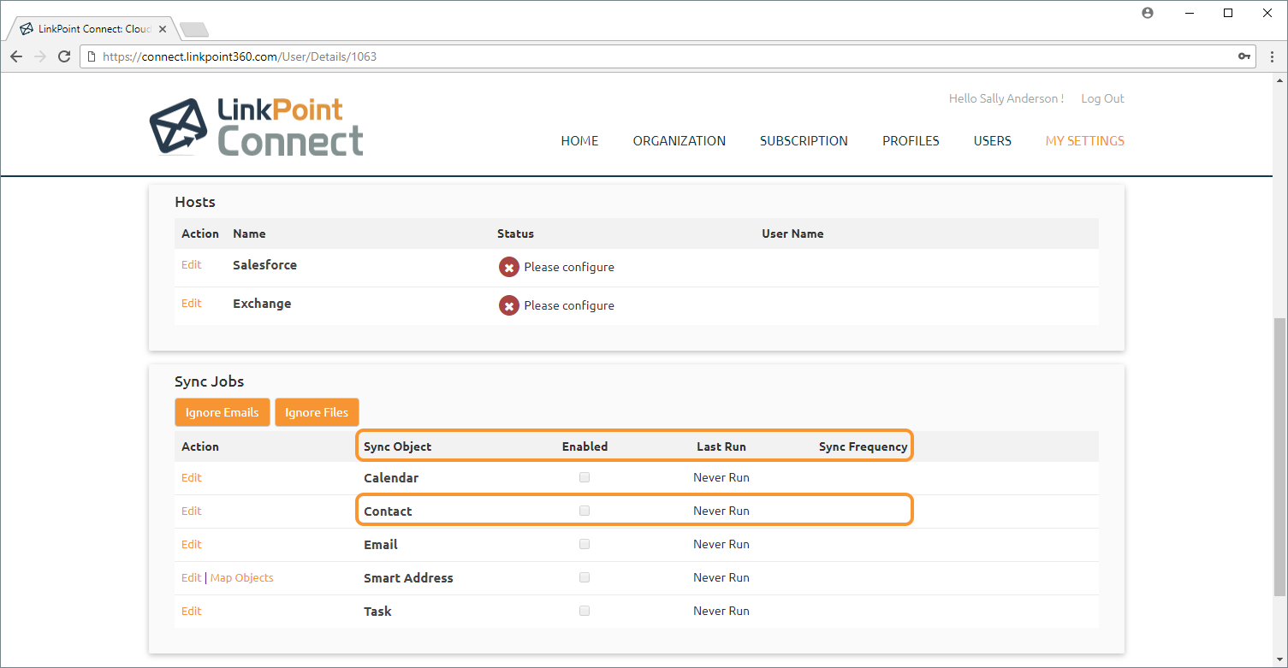The height and width of the screenshot is (668, 1288).
Task: Open the MY SETTINGS navigation item
Action: click(1085, 141)
